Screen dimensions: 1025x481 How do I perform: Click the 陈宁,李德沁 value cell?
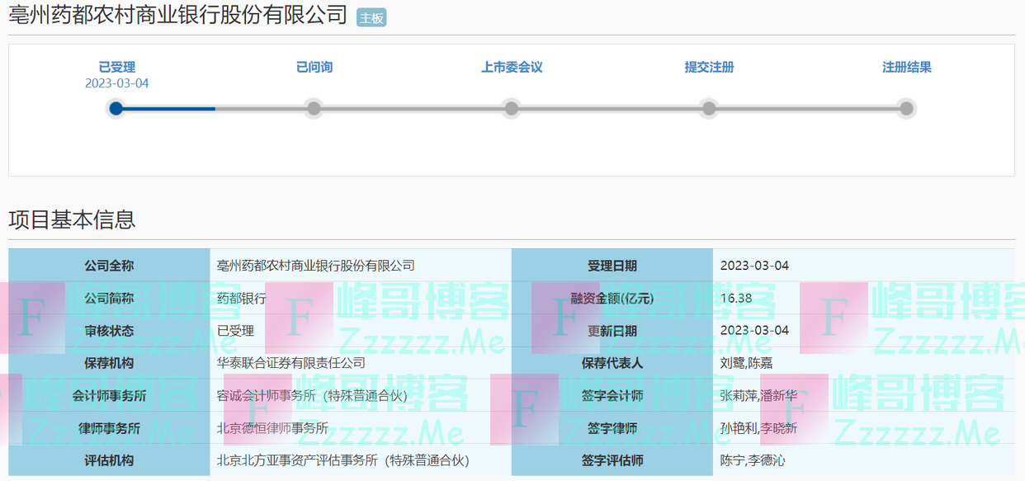(864, 460)
